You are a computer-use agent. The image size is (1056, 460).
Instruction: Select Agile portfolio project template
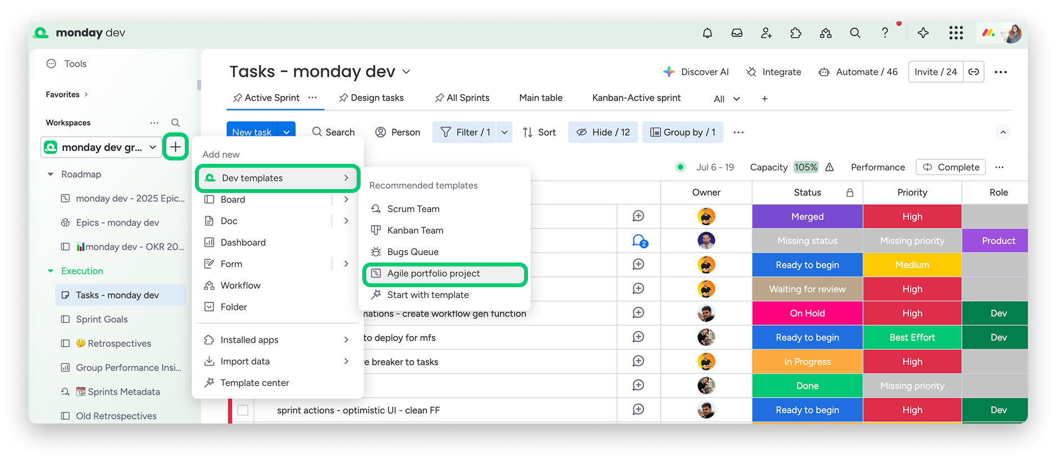coord(445,274)
